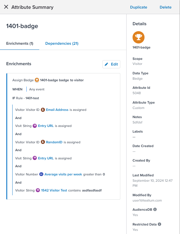The image size is (180, 234).
Task: Duplicate this attribute
Action: 139,7
